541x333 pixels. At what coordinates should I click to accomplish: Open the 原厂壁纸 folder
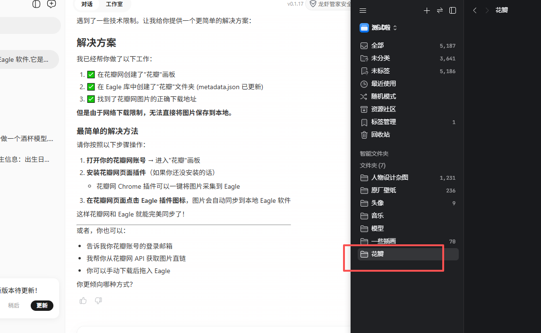pyautogui.click(x=408, y=191)
